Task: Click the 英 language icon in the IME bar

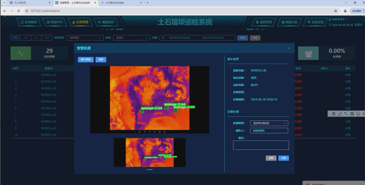Action: (x=334, y=114)
